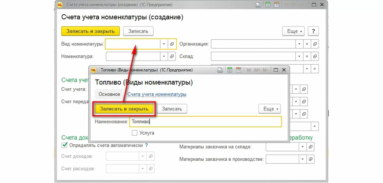
Task: Expand Материалы заказчика в производстве dropdown
Action: [x=303, y=159]
